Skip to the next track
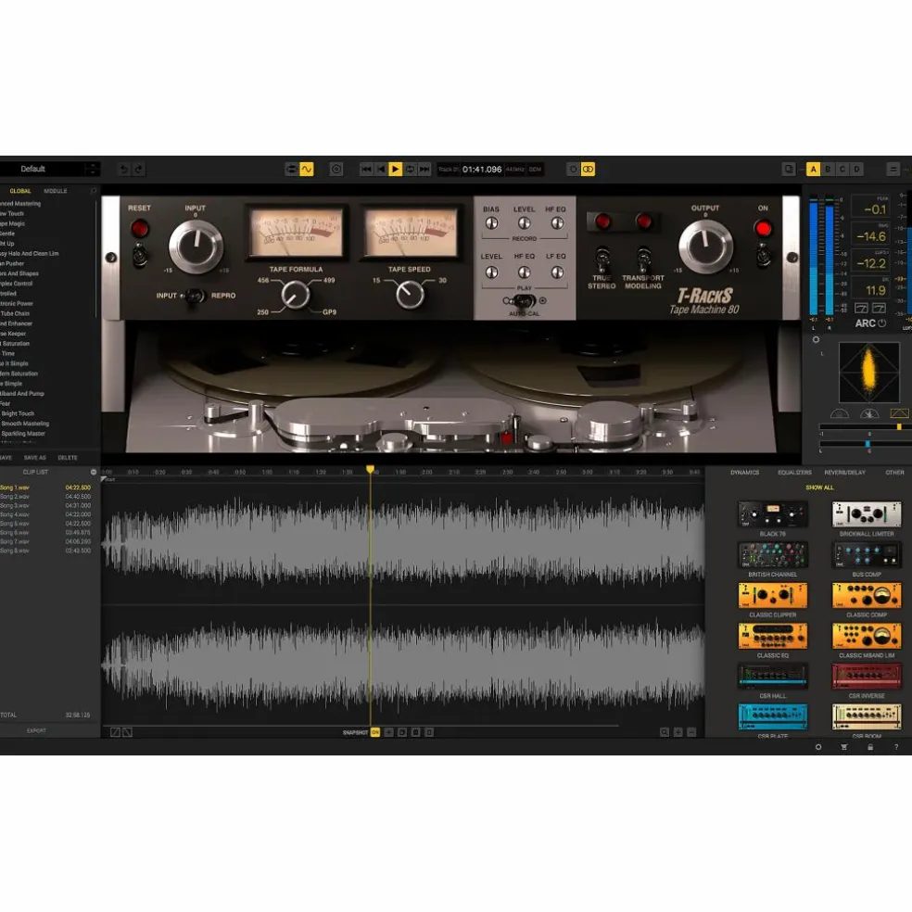Image resolution: width=912 pixels, height=912 pixels. [x=424, y=170]
